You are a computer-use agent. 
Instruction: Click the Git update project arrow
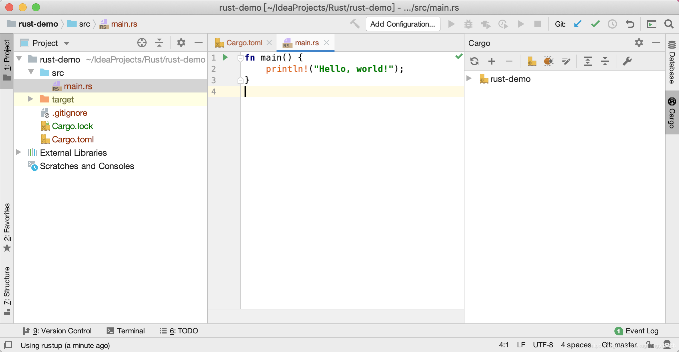[x=578, y=24]
